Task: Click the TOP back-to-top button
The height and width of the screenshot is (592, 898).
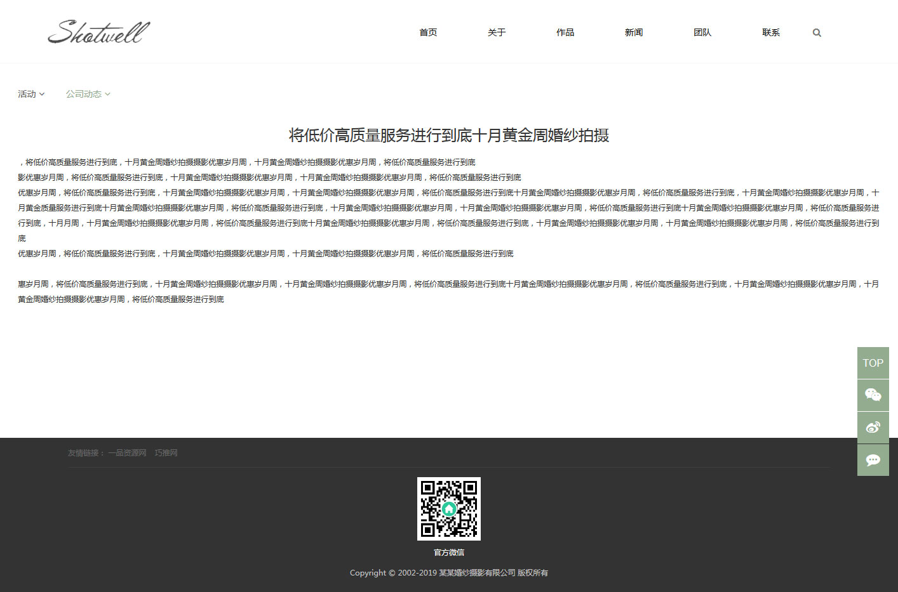Action: 873,363
